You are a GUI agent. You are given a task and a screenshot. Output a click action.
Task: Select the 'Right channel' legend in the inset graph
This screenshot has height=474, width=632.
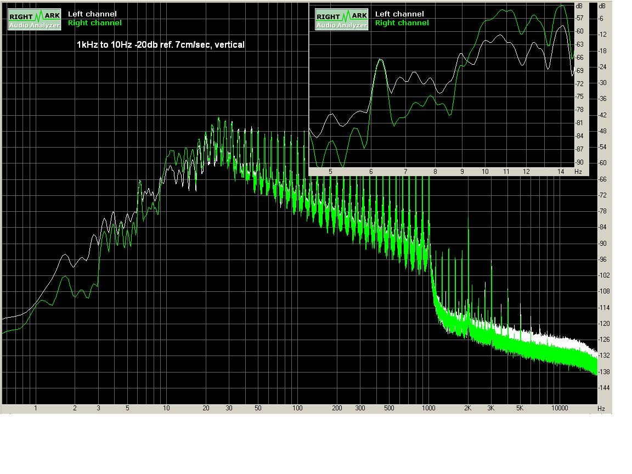[402, 23]
